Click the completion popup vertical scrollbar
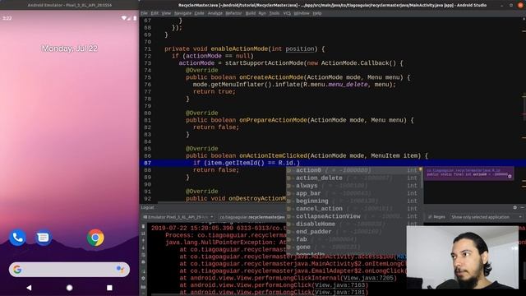The width and height of the screenshot is (526, 296). (x=422, y=178)
